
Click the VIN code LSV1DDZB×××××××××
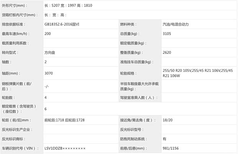click(x=65, y=148)
